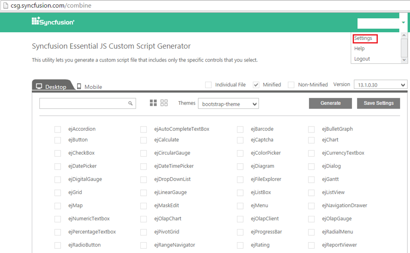Check the ejCalculate checkbox
Image resolution: width=410 pixels, height=253 pixels.
[x=143, y=140]
